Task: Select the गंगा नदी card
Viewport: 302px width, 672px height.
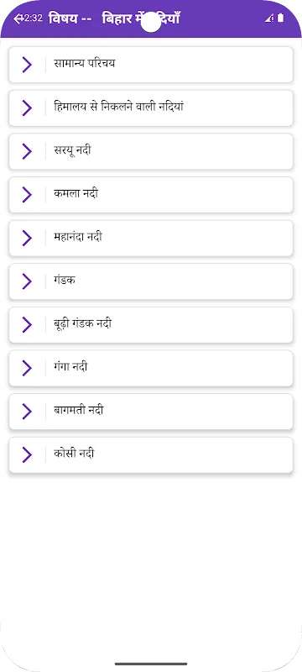Action: point(150,368)
